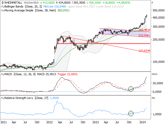The image size is (166, 124).
Task: Click the 20,0000 MACD axis label
Action: (158, 83)
